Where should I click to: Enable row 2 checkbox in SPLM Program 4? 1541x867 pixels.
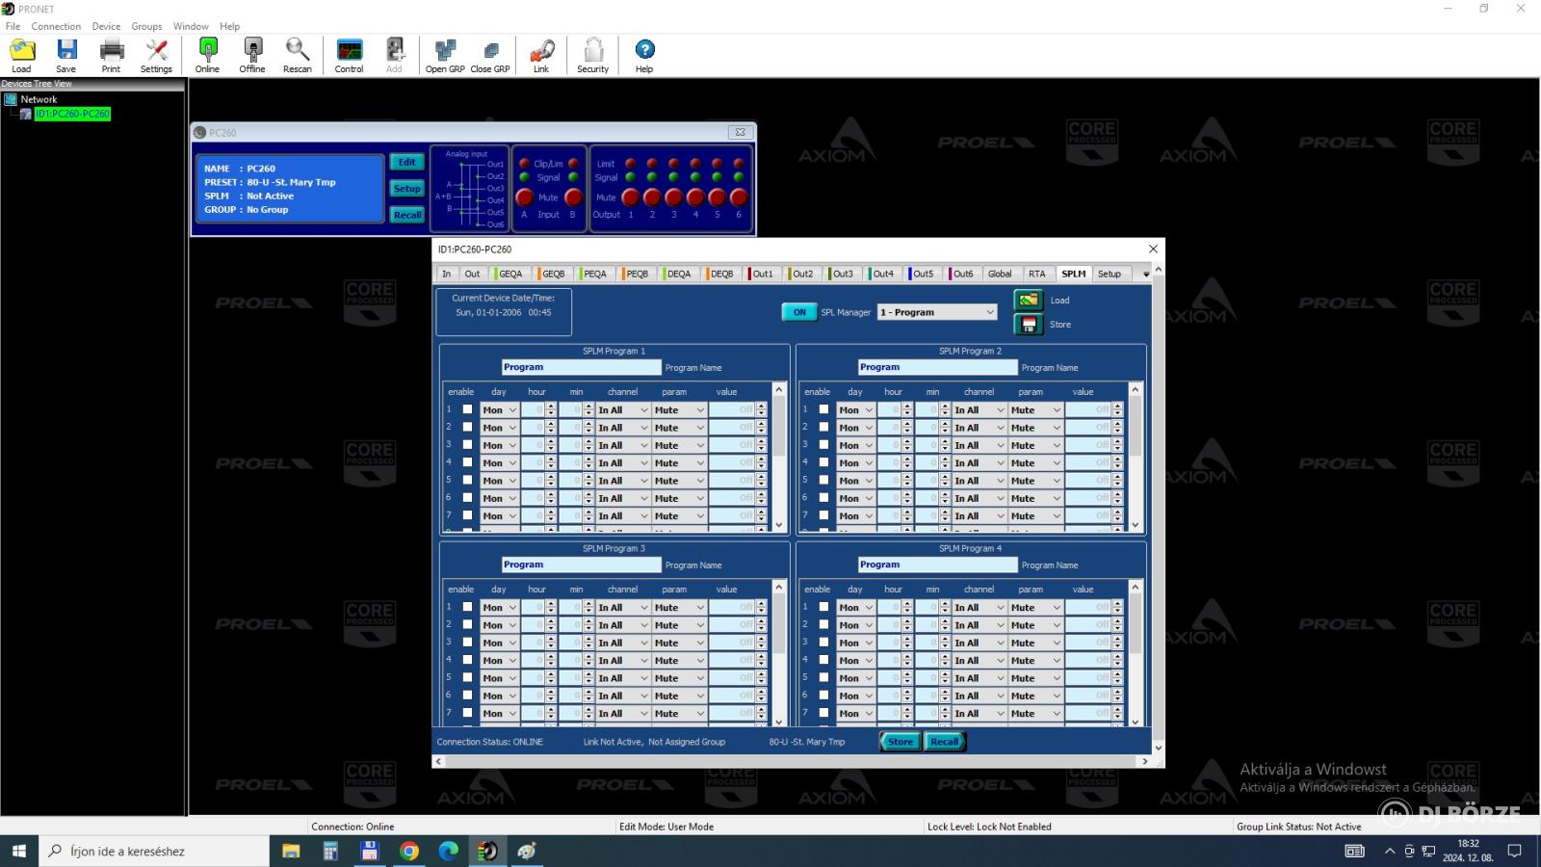click(x=823, y=624)
